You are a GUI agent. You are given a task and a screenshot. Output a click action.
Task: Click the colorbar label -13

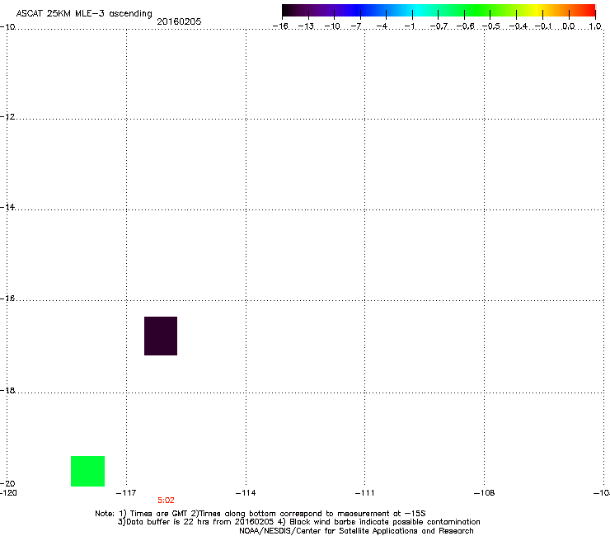pos(306,26)
